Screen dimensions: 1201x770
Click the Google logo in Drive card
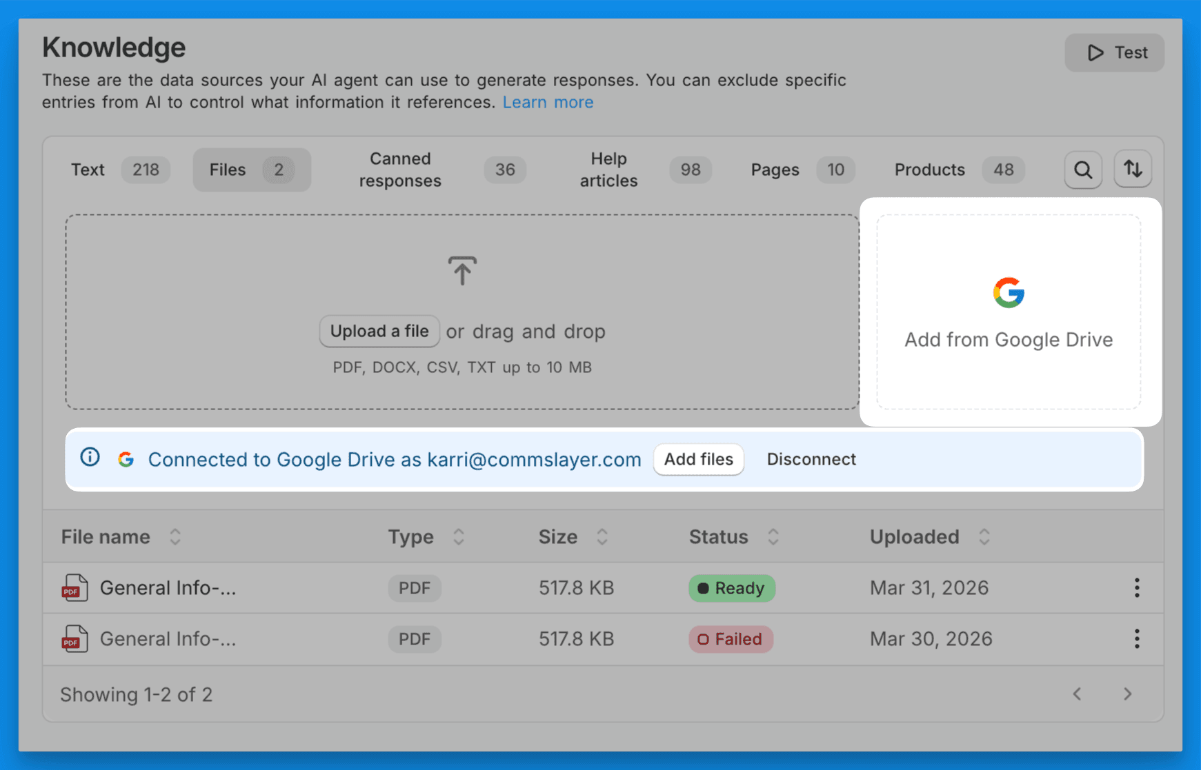1009,293
